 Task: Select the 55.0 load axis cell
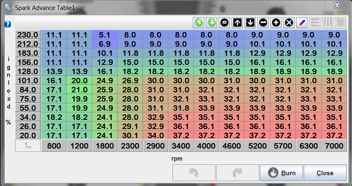click(28, 108)
